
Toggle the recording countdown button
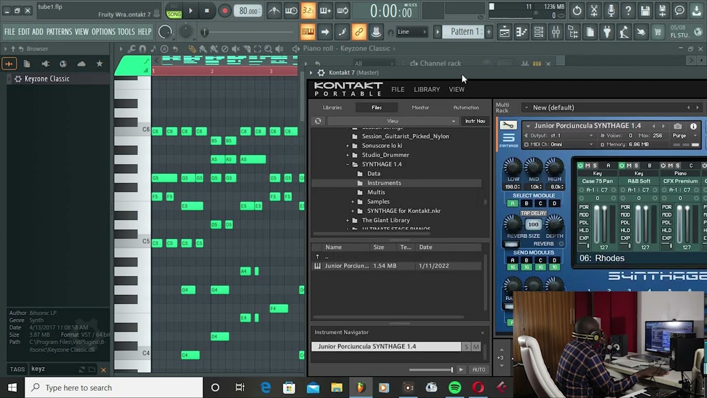[308, 11]
